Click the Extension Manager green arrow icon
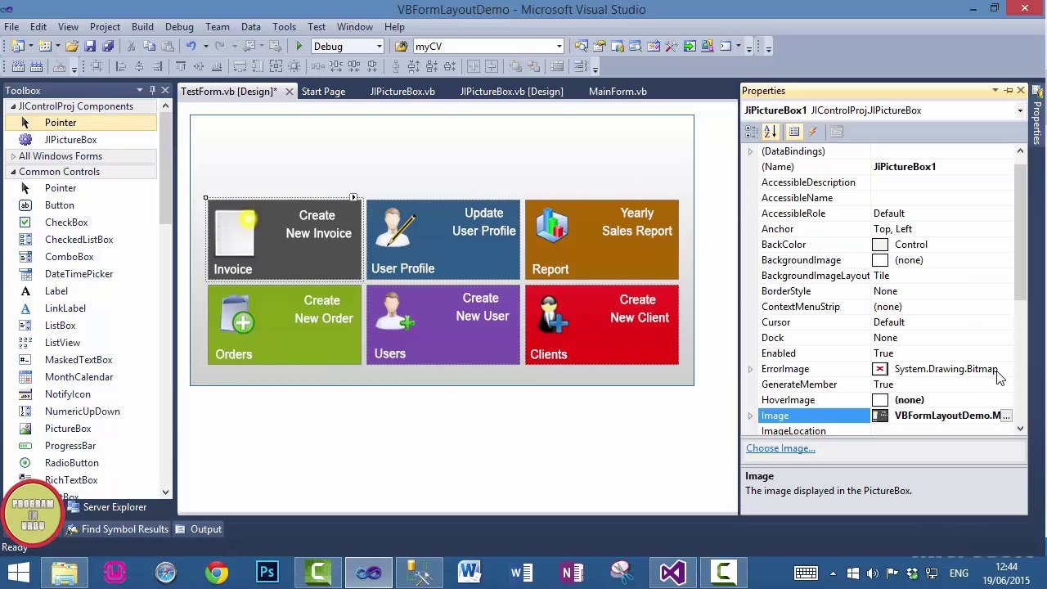 point(690,47)
